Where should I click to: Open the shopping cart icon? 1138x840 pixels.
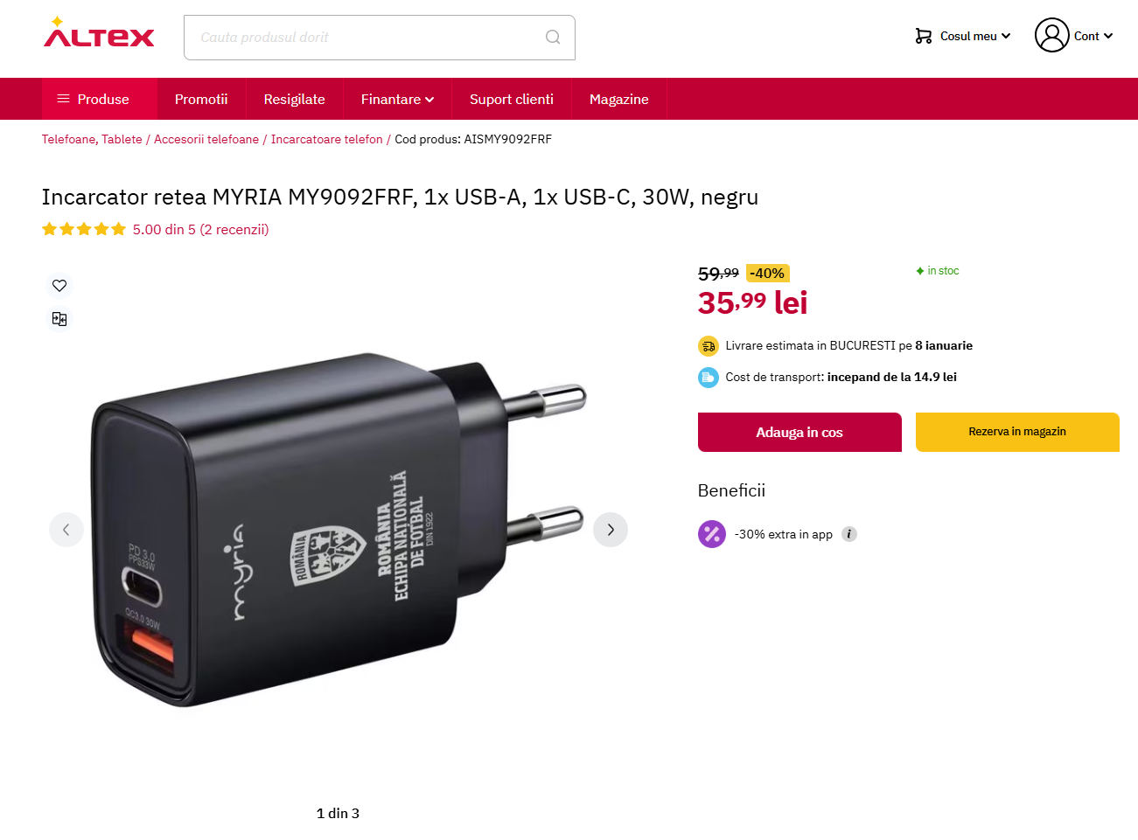924,36
